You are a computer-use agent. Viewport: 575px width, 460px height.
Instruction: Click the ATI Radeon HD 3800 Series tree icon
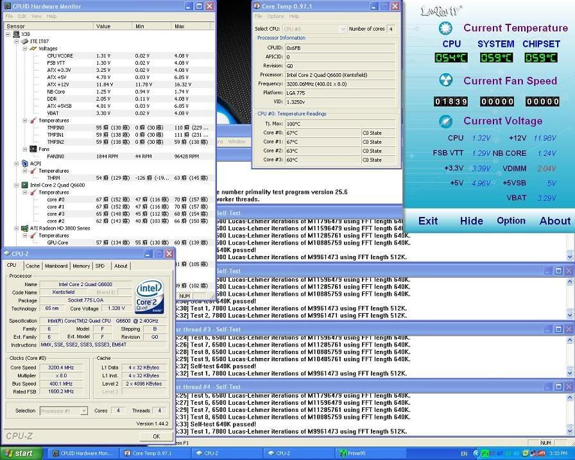tap(24, 228)
